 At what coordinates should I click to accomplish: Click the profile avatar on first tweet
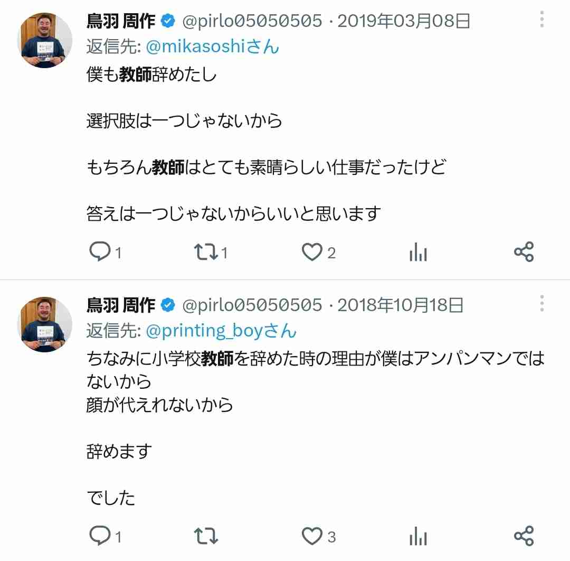click(x=45, y=40)
